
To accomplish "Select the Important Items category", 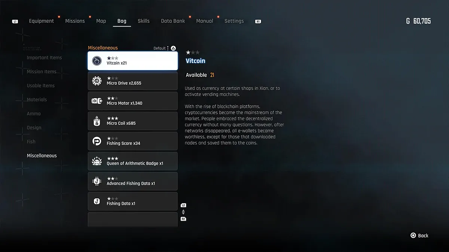I will coord(44,57).
